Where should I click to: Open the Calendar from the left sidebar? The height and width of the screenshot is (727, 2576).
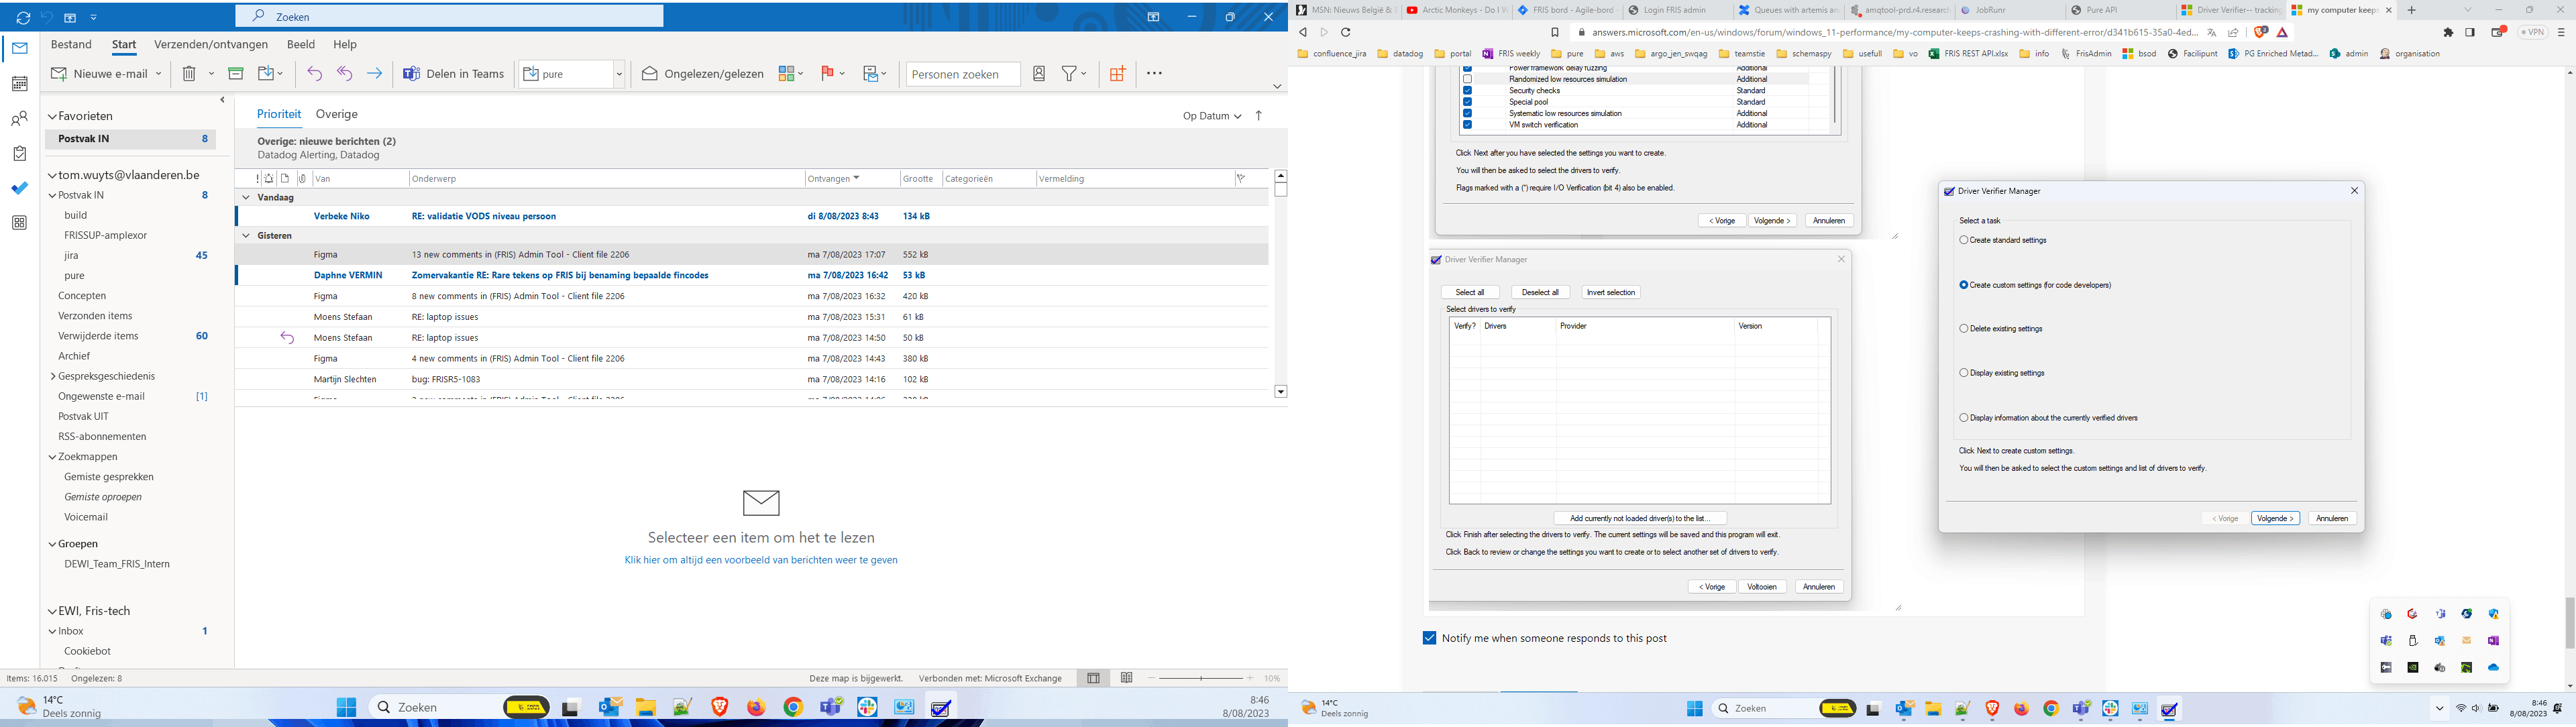[x=19, y=84]
